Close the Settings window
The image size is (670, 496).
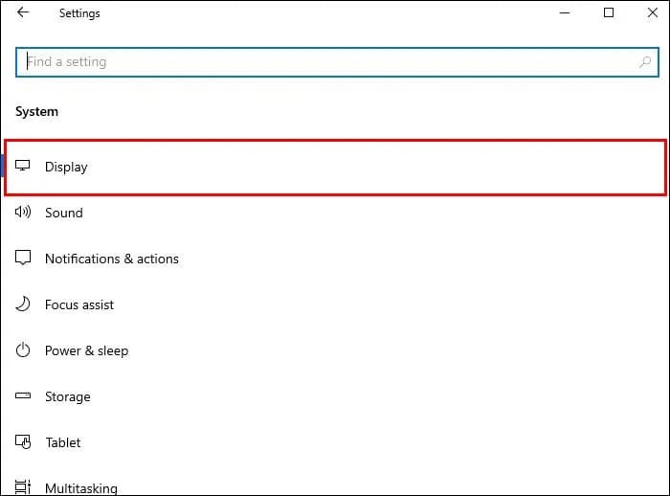[652, 12]
